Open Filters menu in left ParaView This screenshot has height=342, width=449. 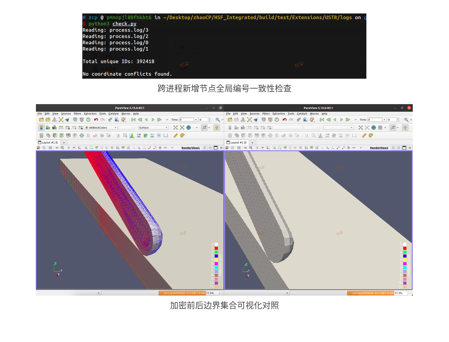[x=78, y=114]
